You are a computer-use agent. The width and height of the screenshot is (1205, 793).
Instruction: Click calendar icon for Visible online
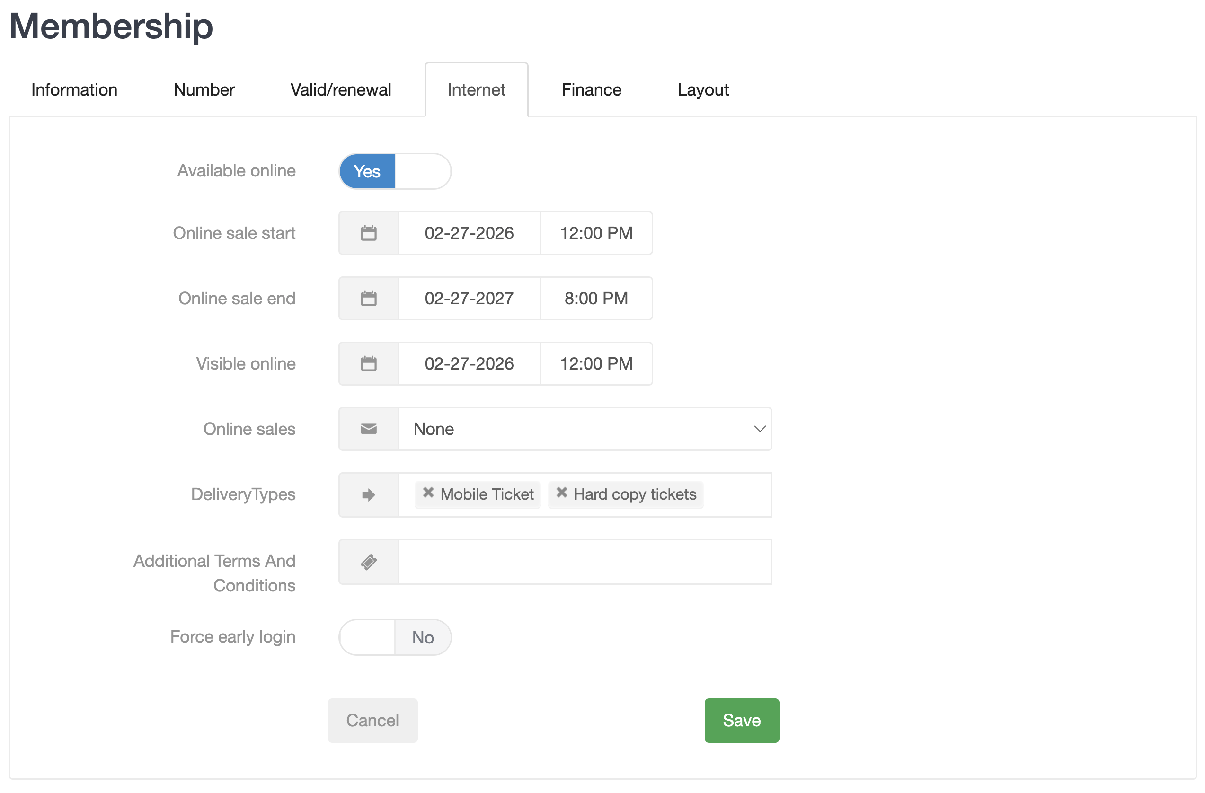[368, 364]
